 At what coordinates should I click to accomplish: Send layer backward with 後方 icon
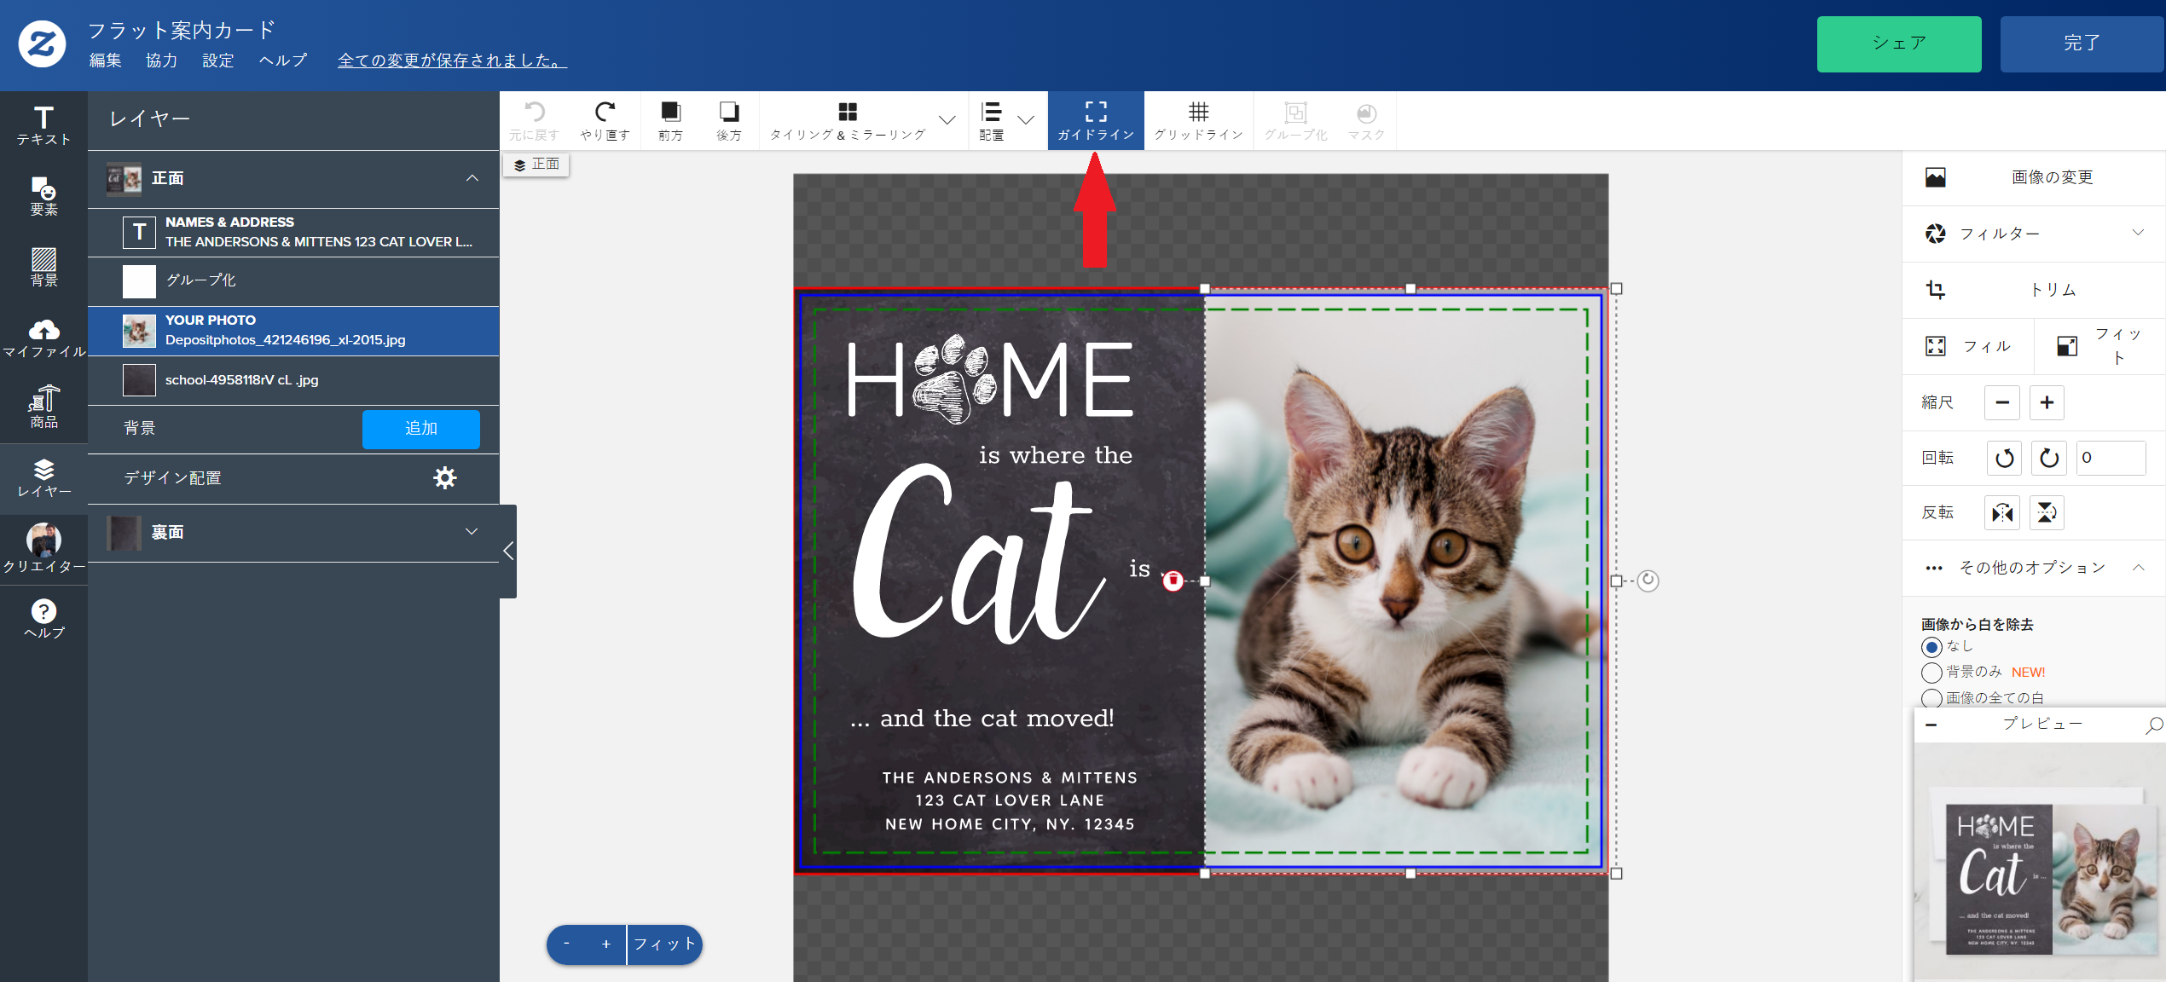(x=729, y=121)
